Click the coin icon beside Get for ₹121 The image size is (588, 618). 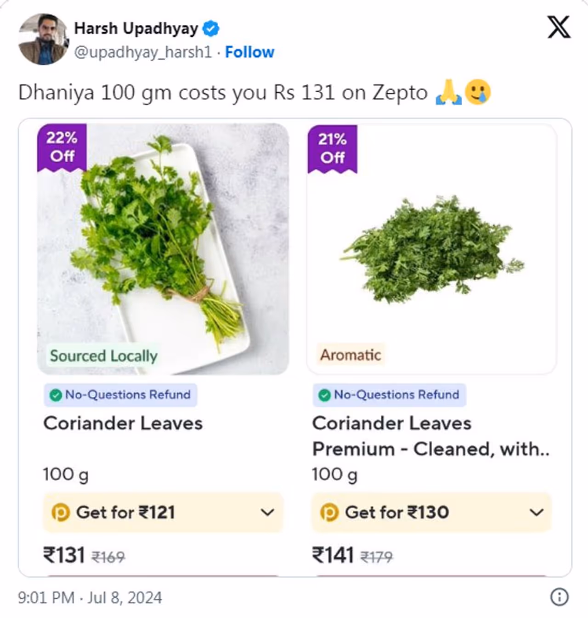61,512
